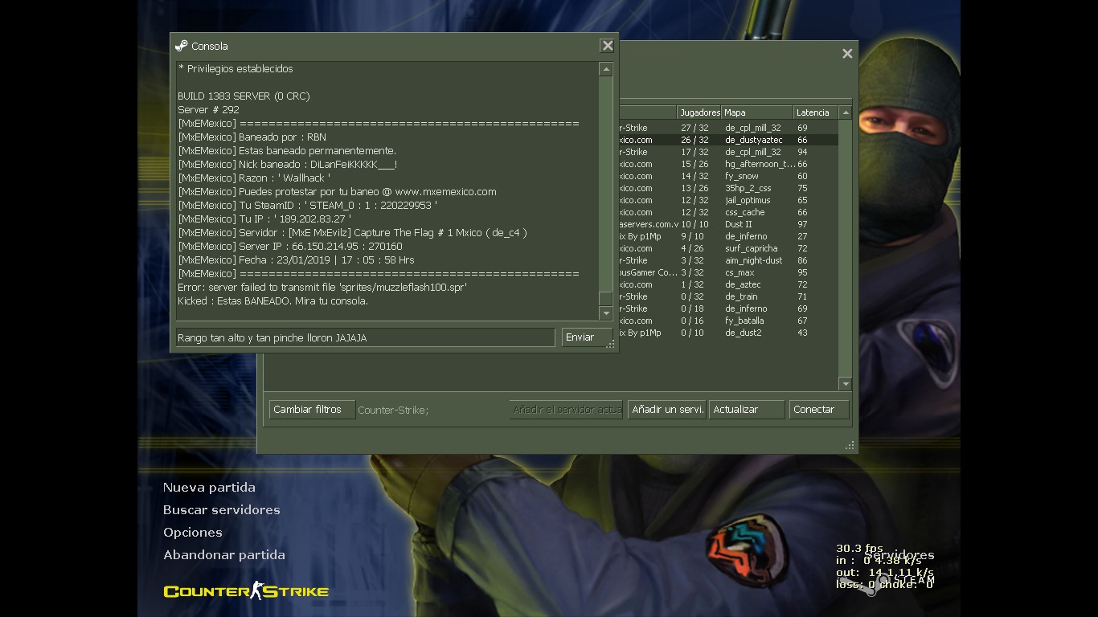Click console line 'Kicked : Estas BANEADO'
Image resolution: width=1098 pixels, height=617 pixels.
[272, 301]
